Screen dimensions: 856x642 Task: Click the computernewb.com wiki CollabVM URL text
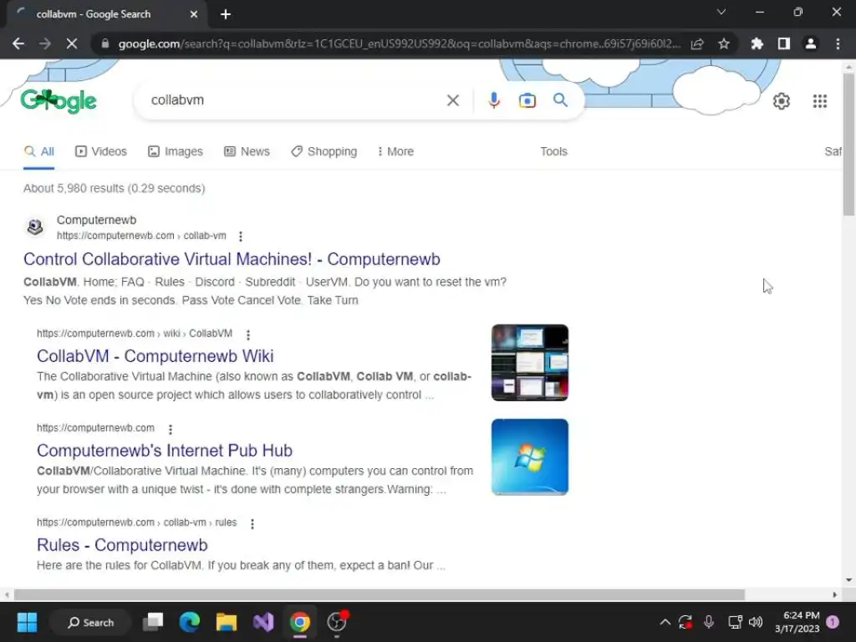click(x=135, y=333)
